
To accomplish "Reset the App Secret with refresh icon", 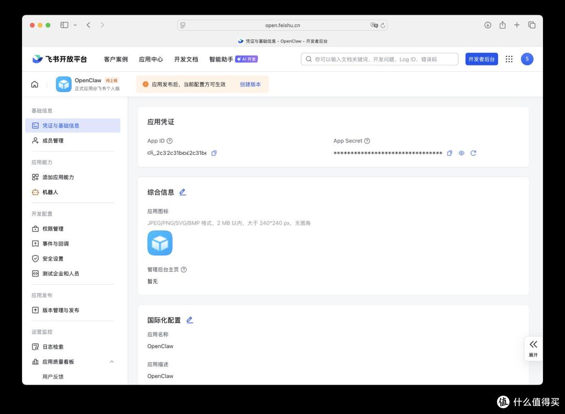I will [x=473, y=153].
